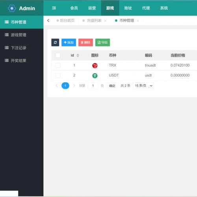Check the TRX row checkbox

point(58,65)
